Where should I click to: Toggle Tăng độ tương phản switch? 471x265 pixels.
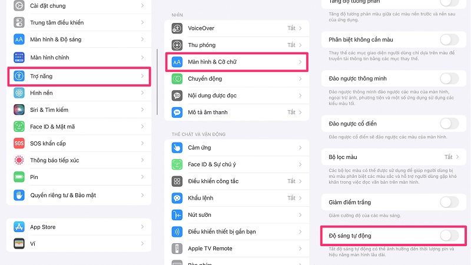pos(449,2)
